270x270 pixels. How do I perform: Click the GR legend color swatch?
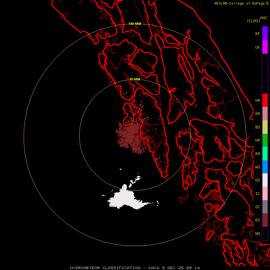point(265,114)
